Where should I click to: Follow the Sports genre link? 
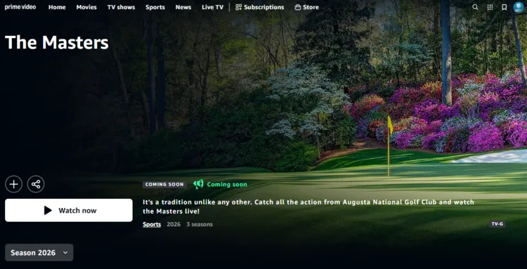[152, 224]
